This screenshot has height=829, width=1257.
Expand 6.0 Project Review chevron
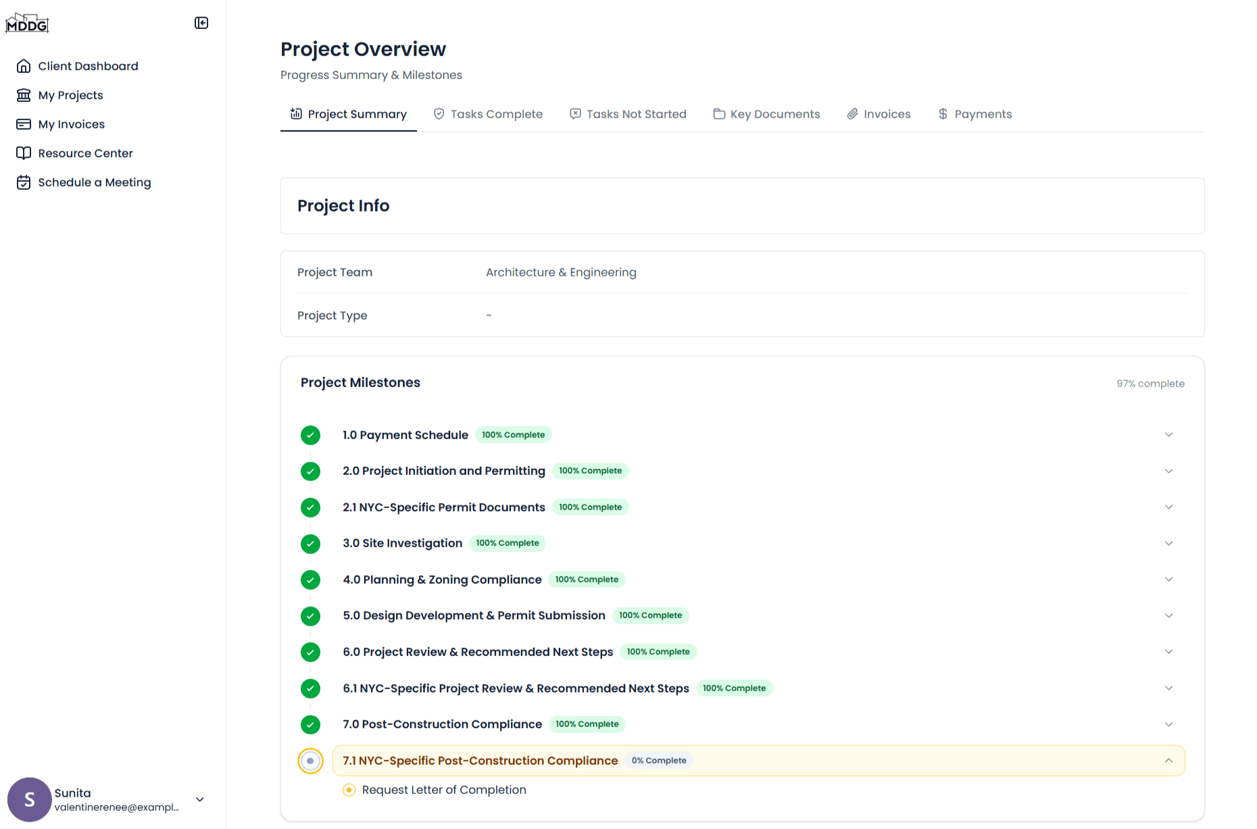pos(1168,652)
